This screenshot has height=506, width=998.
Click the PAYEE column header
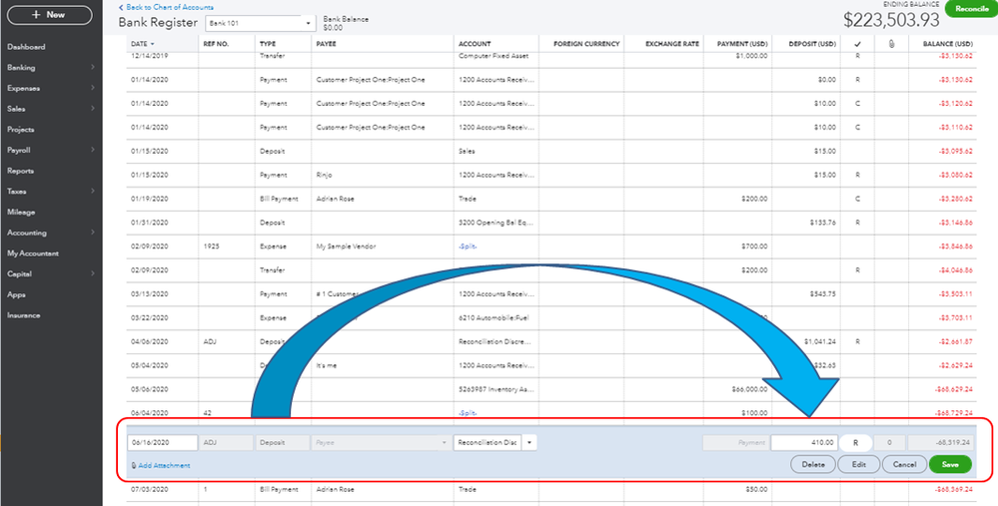(x=326, y=44)
